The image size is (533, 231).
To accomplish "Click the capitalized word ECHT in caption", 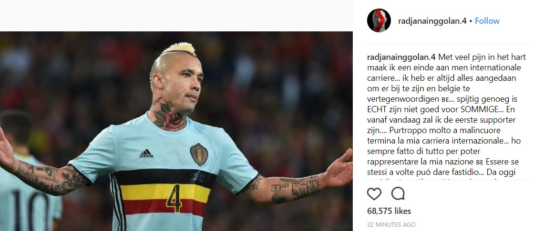I will tap(377, 110).
